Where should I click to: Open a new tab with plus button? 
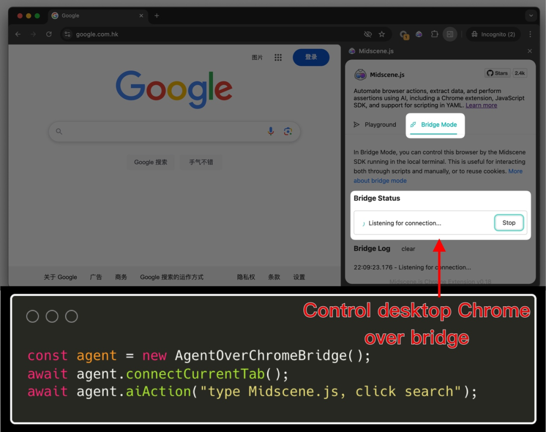click(x=157, y=16)
